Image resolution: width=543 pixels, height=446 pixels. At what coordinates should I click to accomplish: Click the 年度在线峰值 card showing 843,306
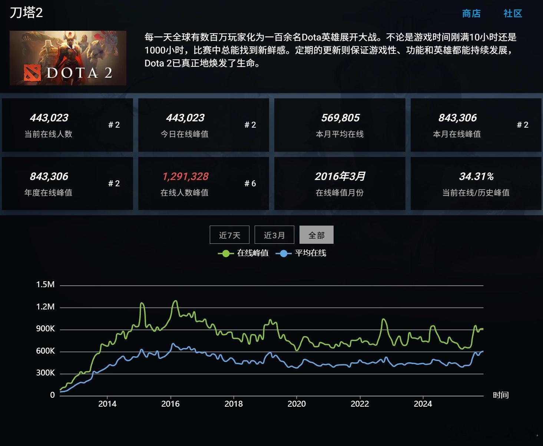coord(67,183)
